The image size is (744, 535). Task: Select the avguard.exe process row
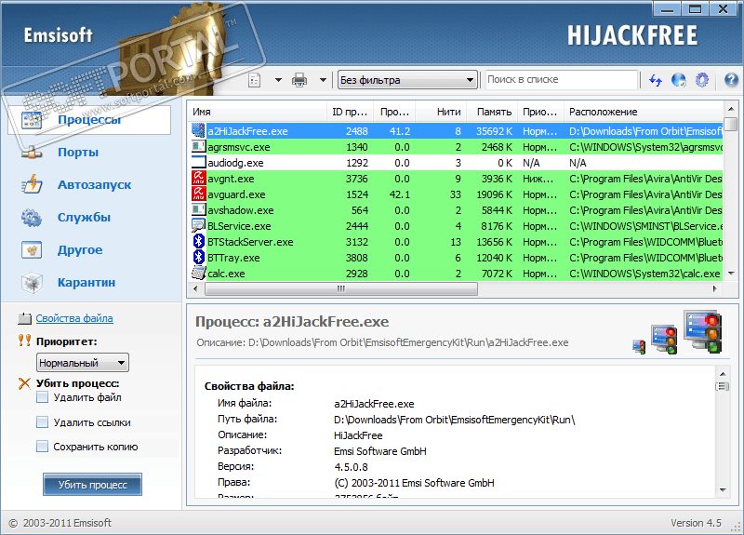tap(457, 194)
